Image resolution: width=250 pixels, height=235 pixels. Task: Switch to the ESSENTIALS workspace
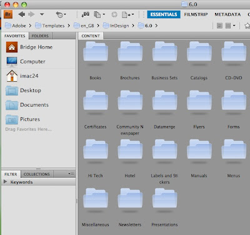(x=164, y=14)
